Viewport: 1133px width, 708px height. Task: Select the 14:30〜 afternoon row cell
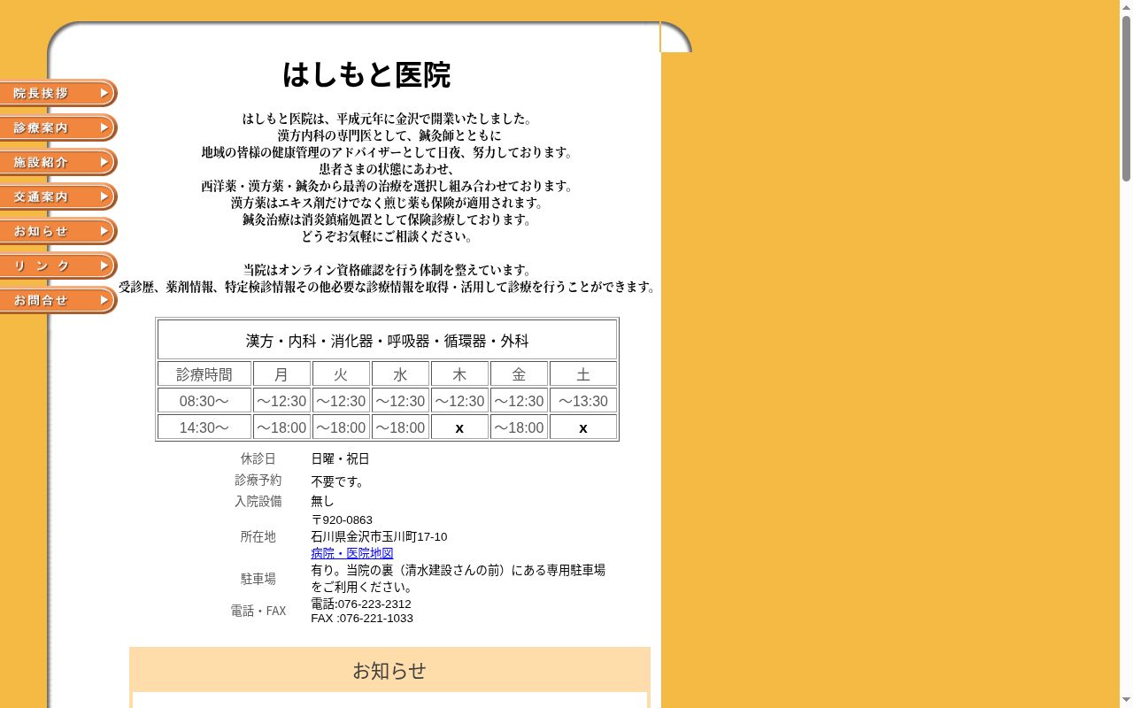204,427
